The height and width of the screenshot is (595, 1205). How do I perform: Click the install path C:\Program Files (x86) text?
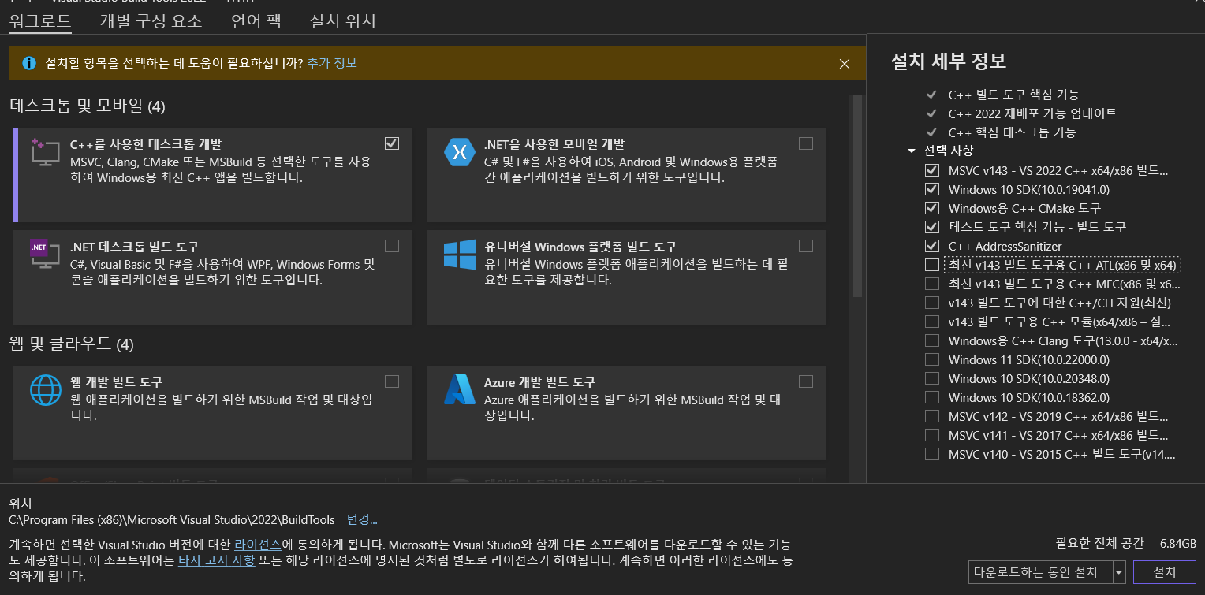point(172,520)
